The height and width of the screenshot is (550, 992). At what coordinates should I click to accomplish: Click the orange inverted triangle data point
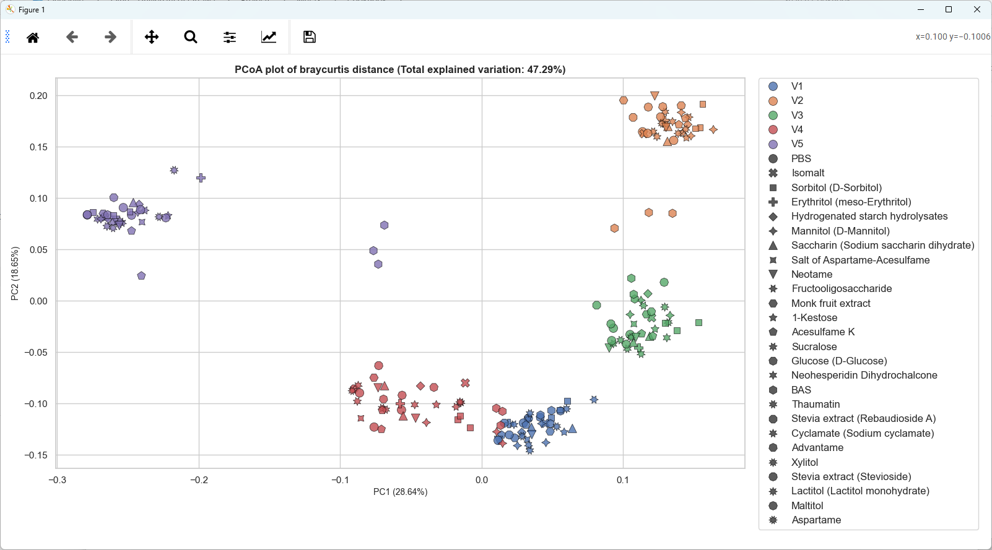[x=655, y=95]
